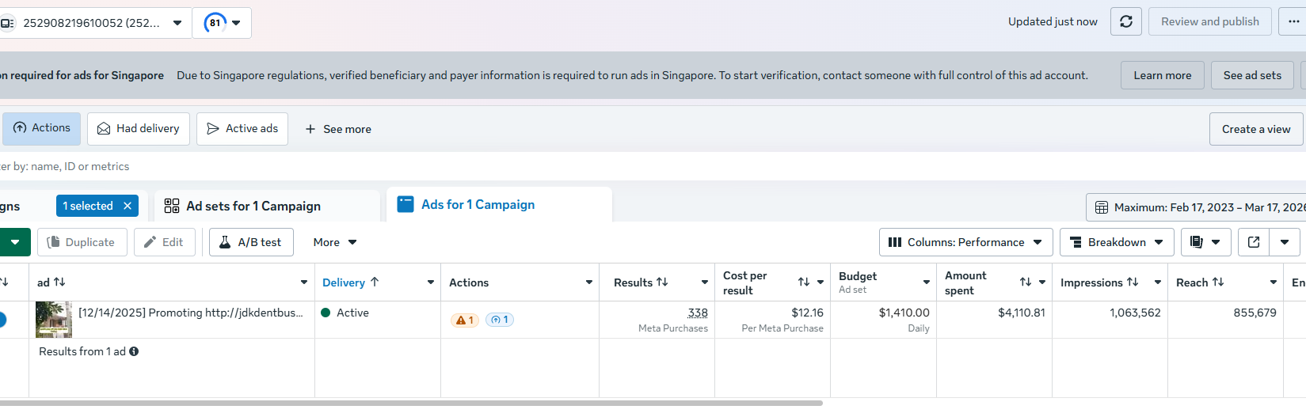Click info icon beside Results from 1 ad

point(134,351)
